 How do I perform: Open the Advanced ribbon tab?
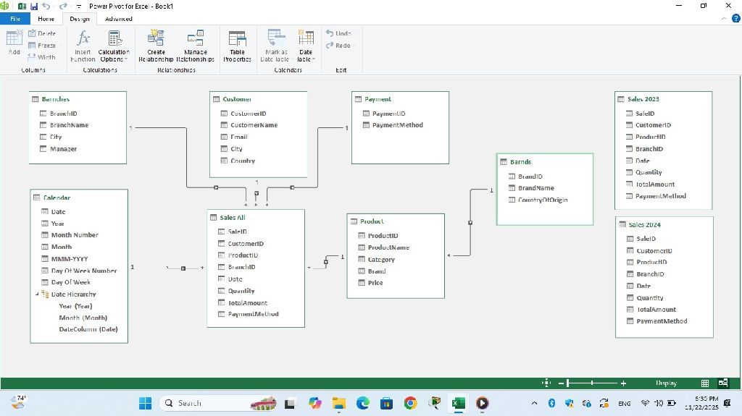(x=118, y=19)
